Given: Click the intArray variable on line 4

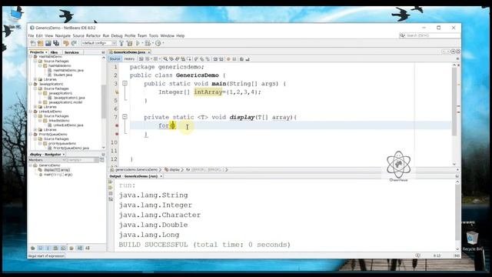Looking at the screenshot, I should 208,92.
